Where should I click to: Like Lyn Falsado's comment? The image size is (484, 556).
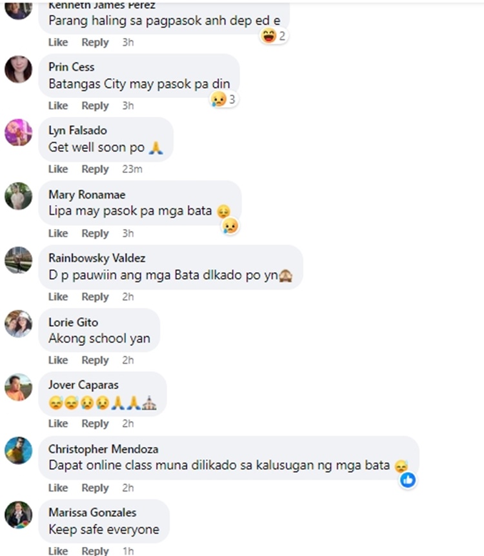point(58,169)
